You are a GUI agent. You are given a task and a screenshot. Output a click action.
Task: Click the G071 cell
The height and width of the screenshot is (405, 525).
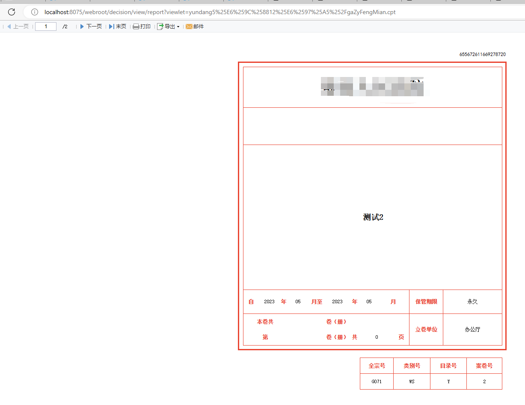click(377, 381)
